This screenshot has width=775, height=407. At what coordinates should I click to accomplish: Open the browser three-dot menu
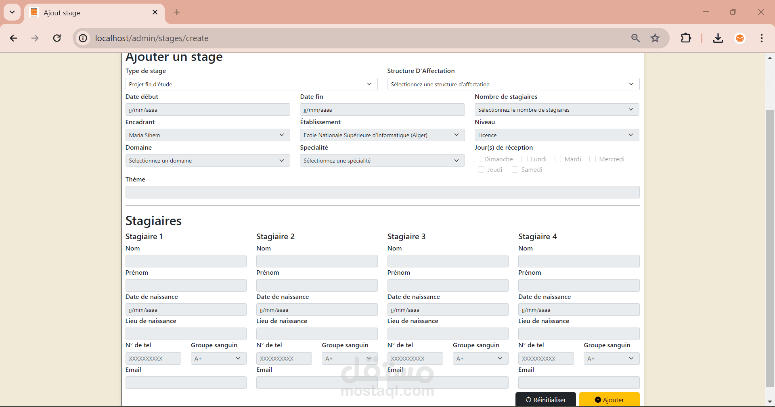(x=761, y=38)
